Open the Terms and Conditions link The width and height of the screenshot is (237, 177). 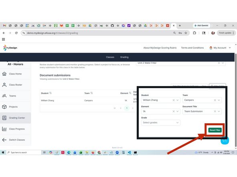pos(192,48)
